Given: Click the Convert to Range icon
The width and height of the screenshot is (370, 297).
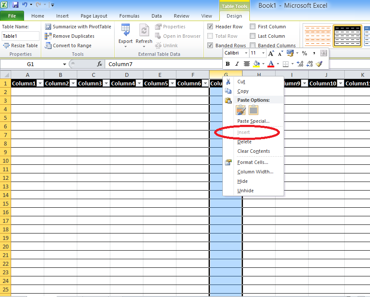Looking at the screenshot, I should 48,45.
